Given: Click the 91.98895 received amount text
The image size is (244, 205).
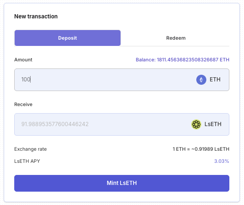Looking at the screenshot, I should click(55, 124).
